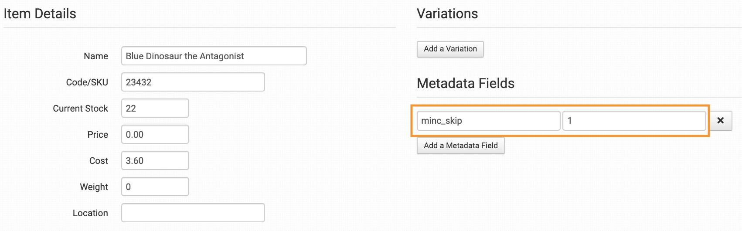
Task: Click the Code/SKU label text
Action: point(87,82)
